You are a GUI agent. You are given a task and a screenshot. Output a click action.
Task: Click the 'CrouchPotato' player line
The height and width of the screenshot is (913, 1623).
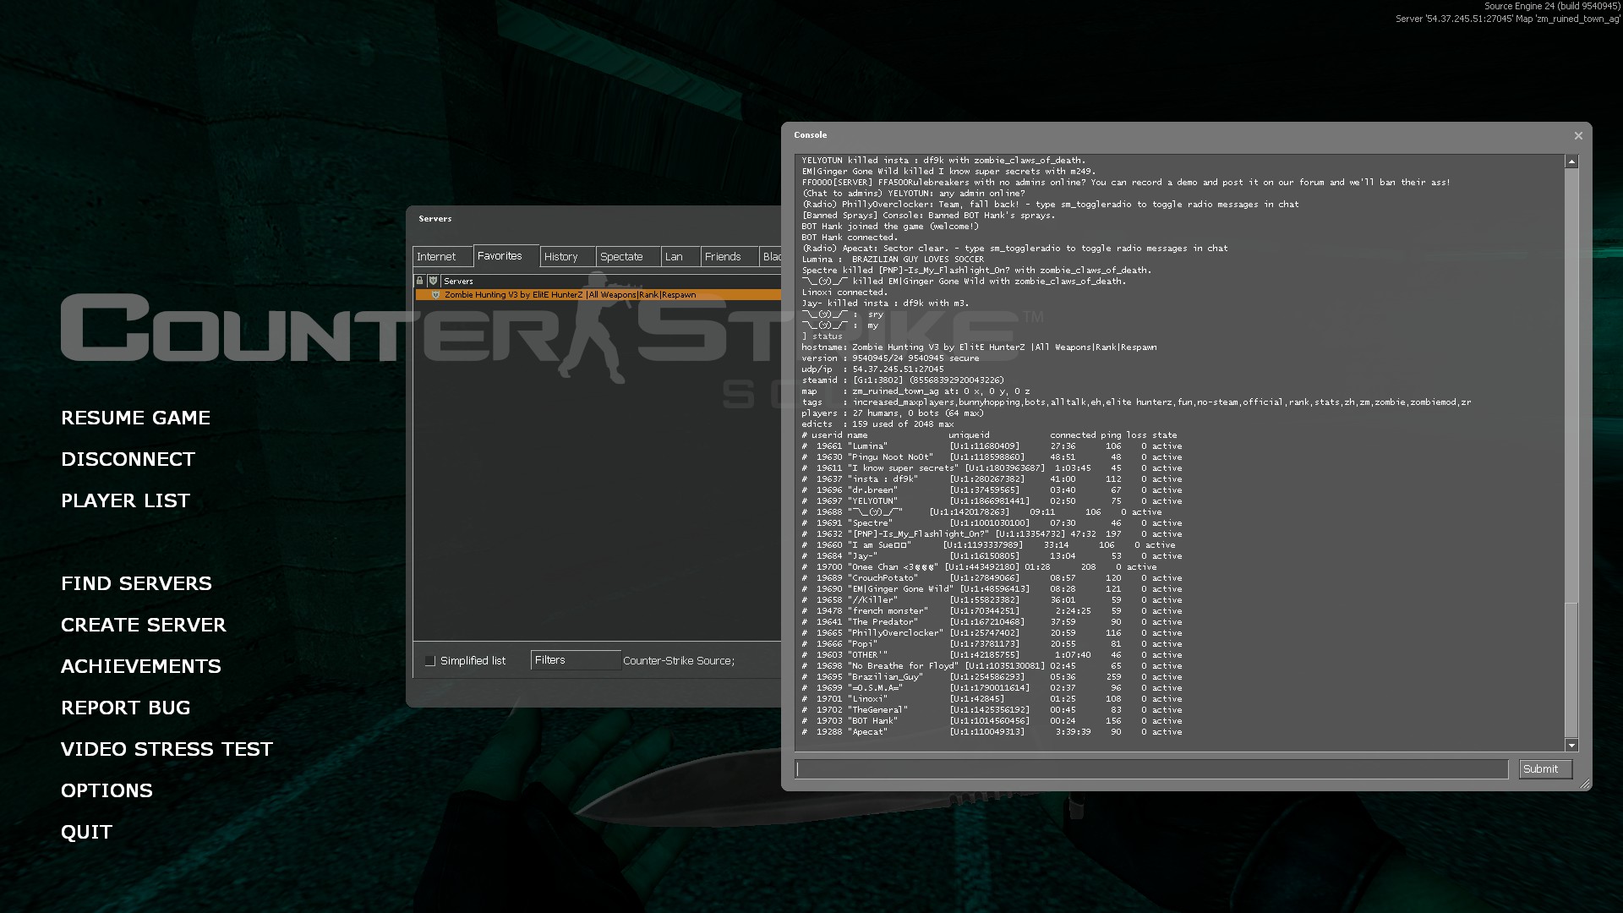pyautogui.click(x=992, y=578)
